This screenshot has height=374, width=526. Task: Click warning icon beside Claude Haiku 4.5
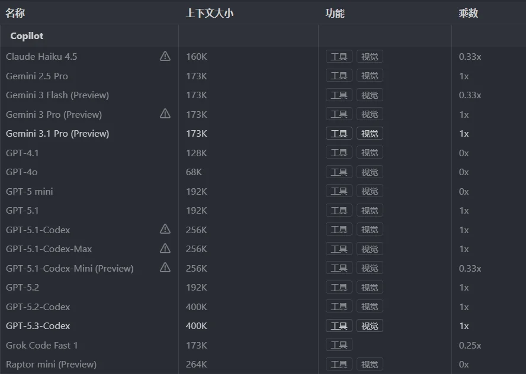point(165,56)
